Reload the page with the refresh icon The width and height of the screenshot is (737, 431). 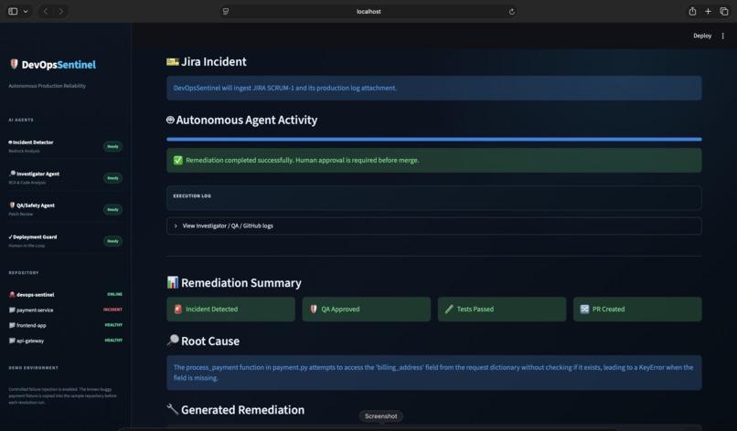click(511, 12)
